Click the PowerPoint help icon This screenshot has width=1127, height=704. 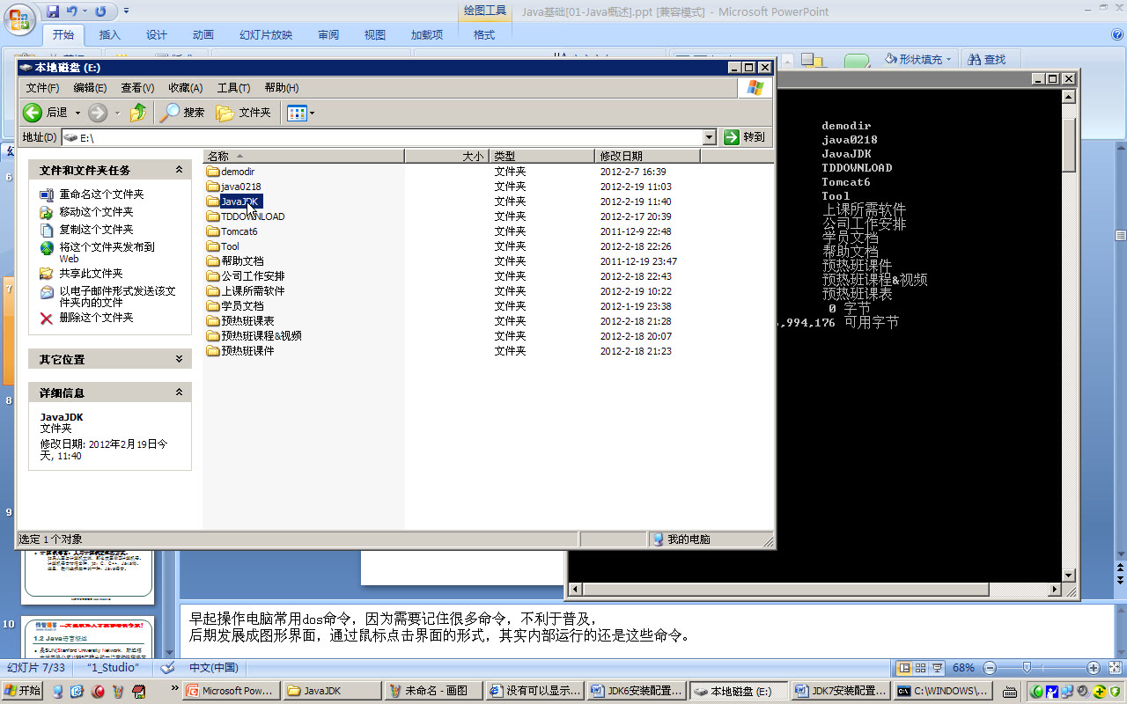1117,34
